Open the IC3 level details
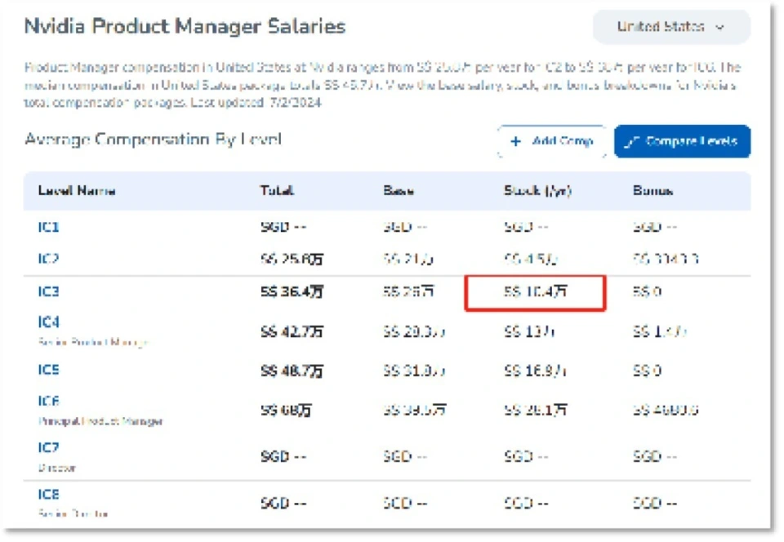 point(49,291)
